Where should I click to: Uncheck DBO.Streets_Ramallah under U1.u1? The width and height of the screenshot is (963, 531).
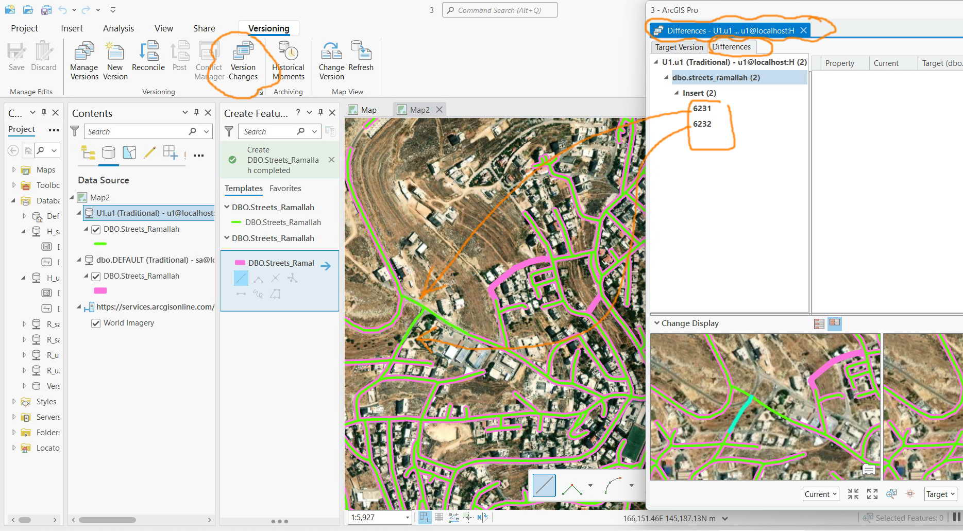96,230
